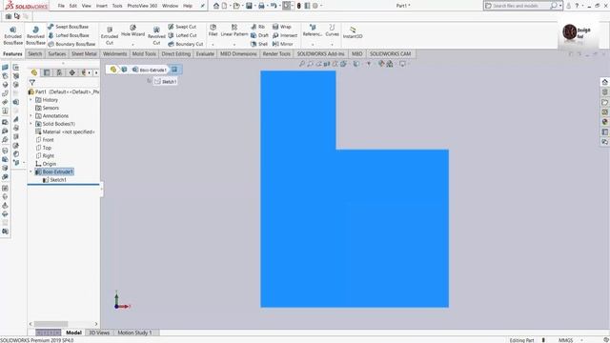Expand the Annotations tree item
Viewport: 610px width, 343px height.
pyautogui.click(x=30, y=116)
